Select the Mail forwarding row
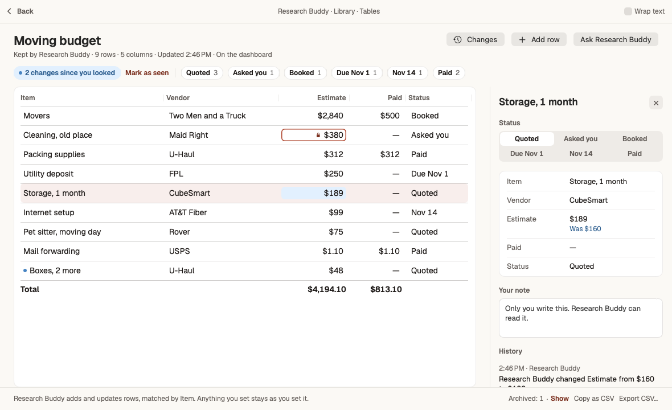Image resolution: width=672 pixels, height=410 pixels. [x=244, y=251]
